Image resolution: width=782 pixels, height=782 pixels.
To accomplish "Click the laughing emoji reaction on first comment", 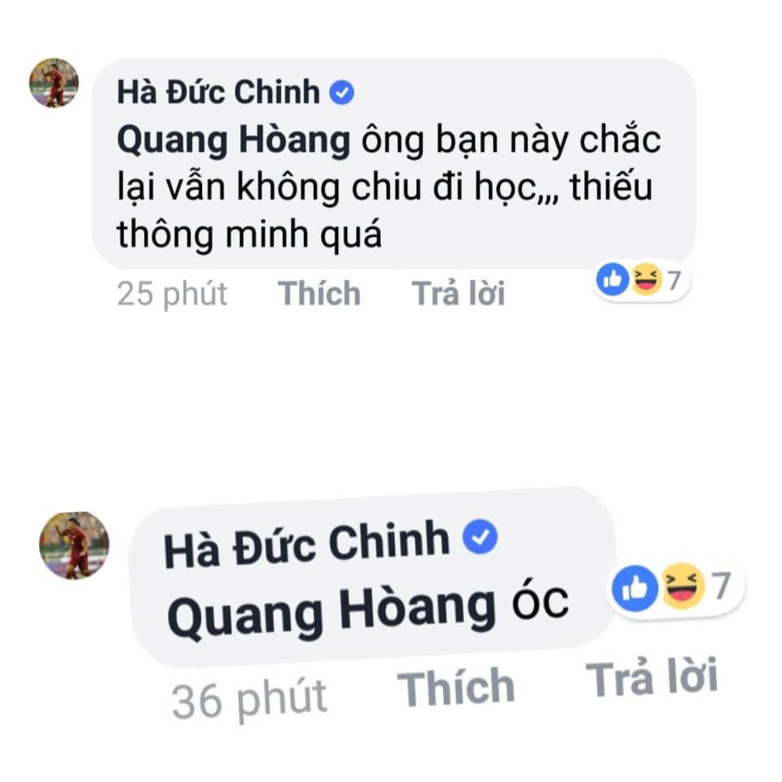I will click(x=646, y=279).
